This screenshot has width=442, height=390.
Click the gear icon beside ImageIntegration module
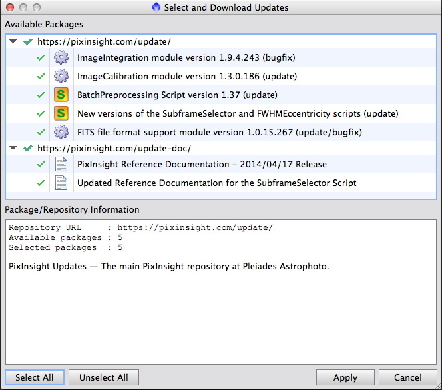[x=61, y=57]
